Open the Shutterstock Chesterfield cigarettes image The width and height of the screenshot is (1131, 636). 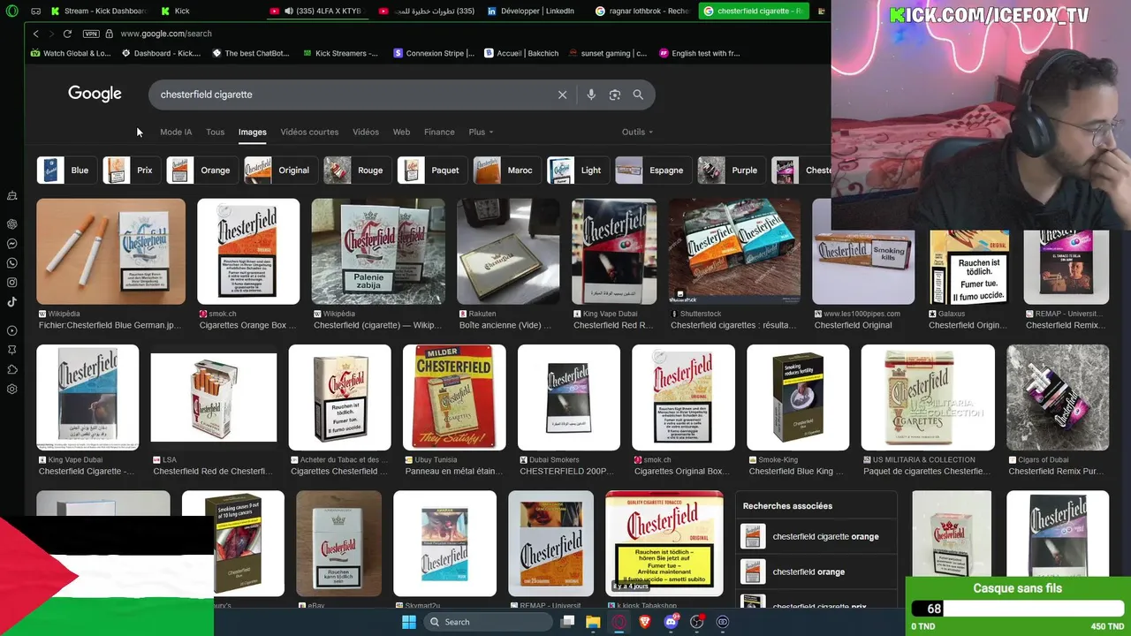(x=734, y=252)
